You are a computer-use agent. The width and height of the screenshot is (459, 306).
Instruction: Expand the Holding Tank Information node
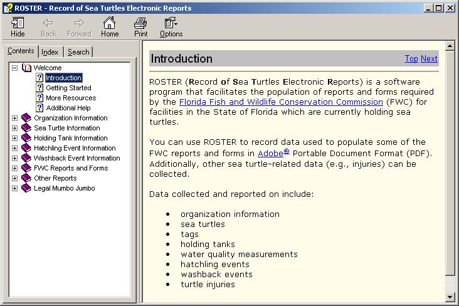point(15,138)
